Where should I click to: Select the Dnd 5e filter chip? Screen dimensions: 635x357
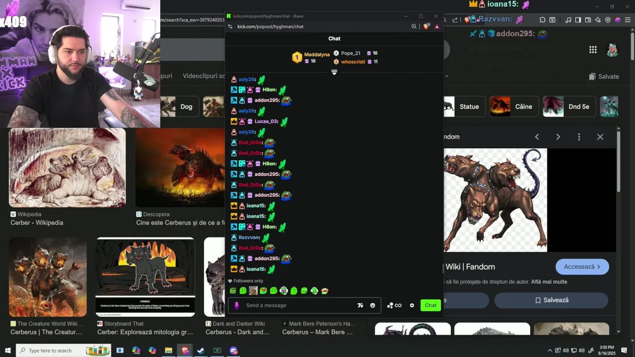570,107
